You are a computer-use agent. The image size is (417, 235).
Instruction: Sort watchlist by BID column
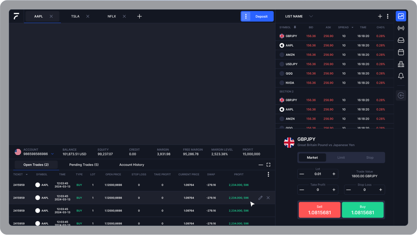pyautogui.click(x=311, y=28)
